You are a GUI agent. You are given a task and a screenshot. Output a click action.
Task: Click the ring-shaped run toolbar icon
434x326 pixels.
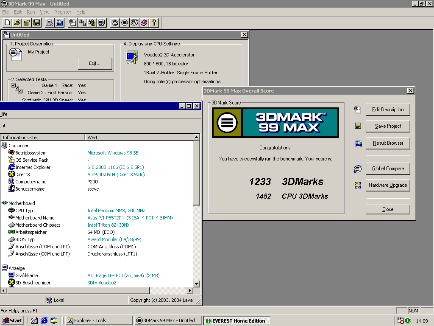point(115,23)
